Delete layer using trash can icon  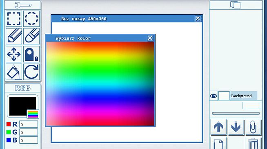[x=254, y=143]
